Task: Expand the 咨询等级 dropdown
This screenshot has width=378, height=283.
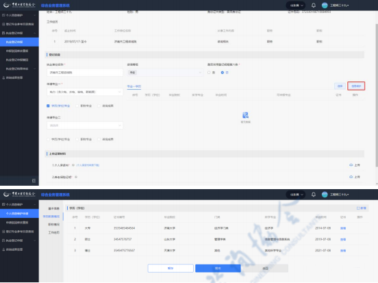Action: [x=165, y=73]
